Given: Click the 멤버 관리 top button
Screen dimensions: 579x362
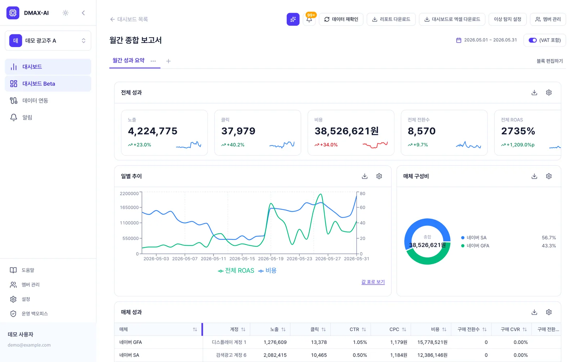Looking at the screenshot, I should [x=548, y=19].
